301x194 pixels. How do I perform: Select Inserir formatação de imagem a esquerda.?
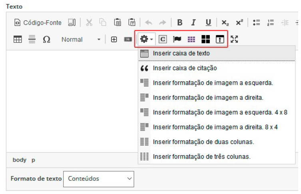pos(217,83)
